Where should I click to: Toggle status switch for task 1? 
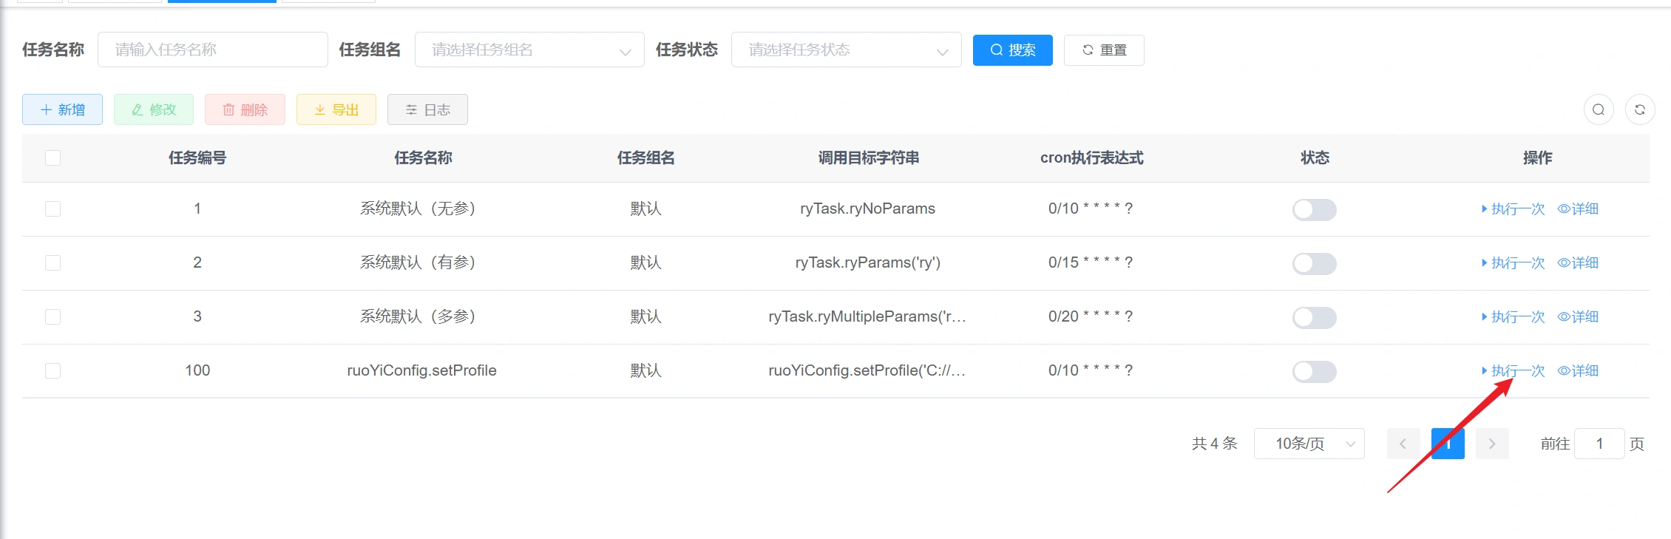coord(1314,210)
